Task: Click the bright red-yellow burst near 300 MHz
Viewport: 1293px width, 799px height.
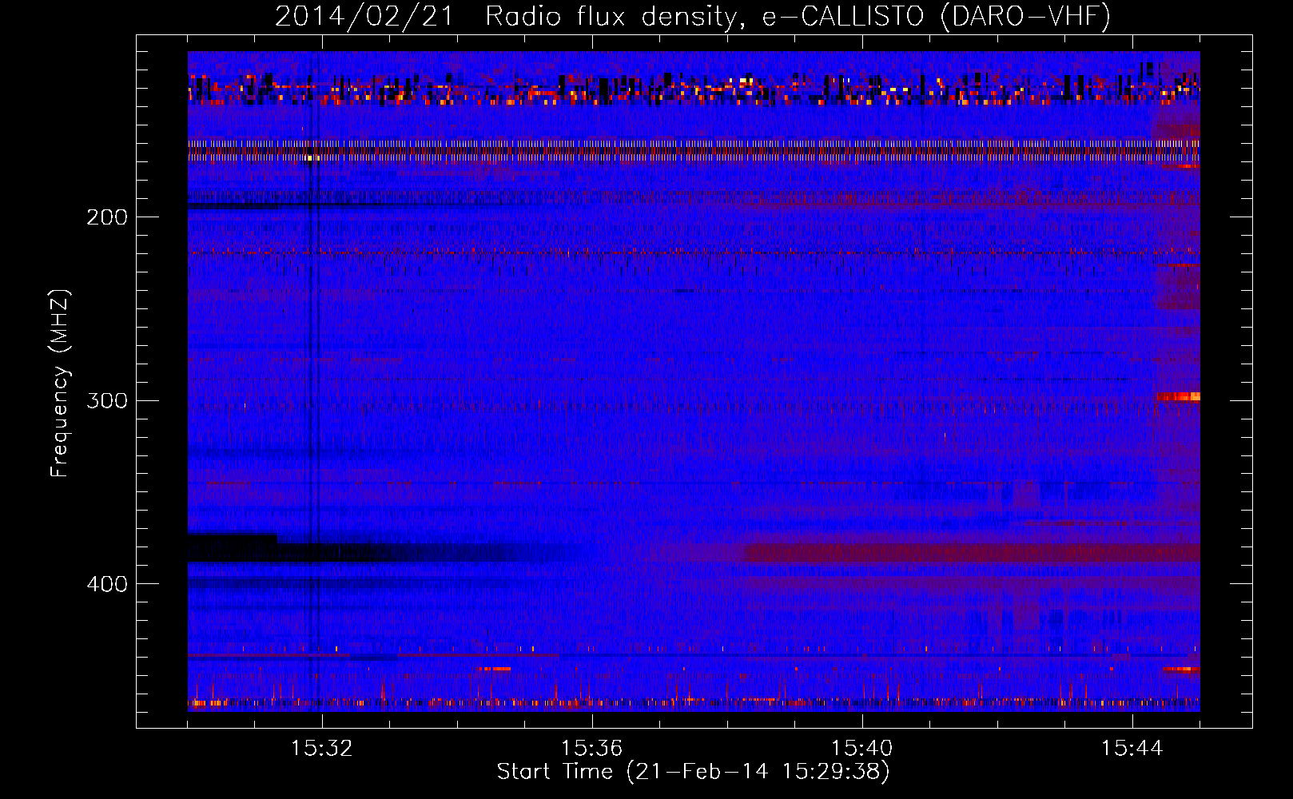Action: (1177, 397)
